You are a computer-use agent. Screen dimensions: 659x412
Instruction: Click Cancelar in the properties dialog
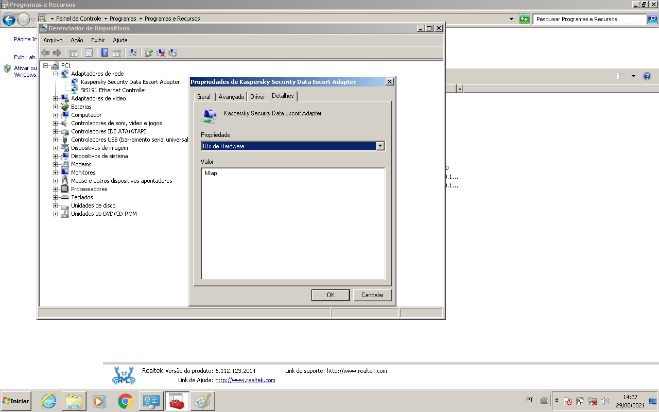coord(372,295)
